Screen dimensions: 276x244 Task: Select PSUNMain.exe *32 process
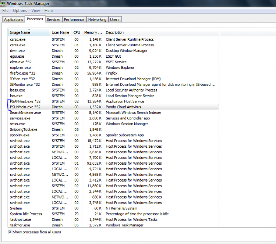tap(114, 107)
